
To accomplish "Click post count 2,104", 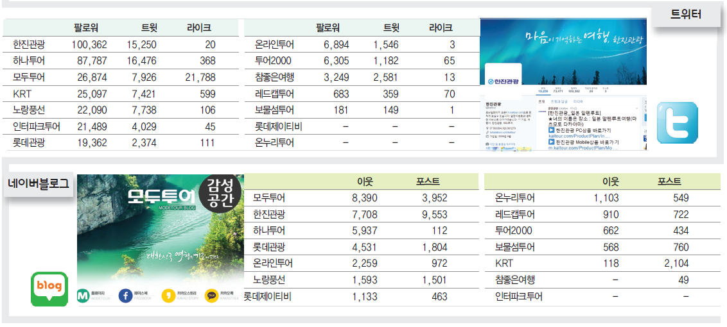I will tap(676, 264).
